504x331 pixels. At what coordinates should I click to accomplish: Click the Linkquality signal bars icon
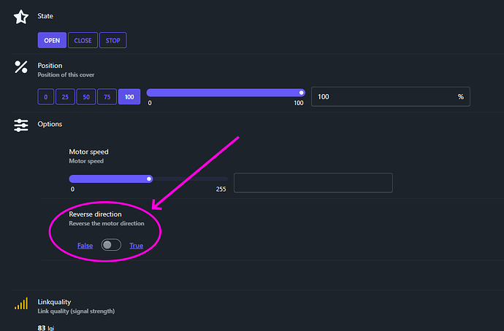pyautogui.click(x=21, y=303)
